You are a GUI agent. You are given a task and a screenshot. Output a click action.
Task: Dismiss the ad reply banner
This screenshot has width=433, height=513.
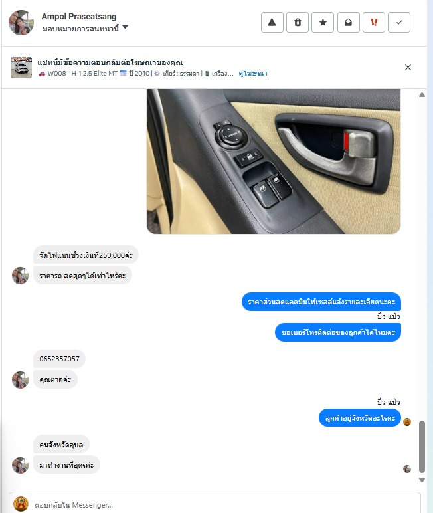[x=408, y=67]
